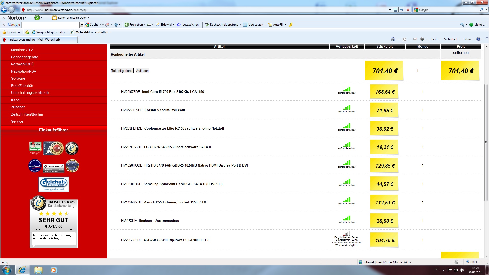
Task: Stop loading with the red X icon
Action: (x=408, y=10)
